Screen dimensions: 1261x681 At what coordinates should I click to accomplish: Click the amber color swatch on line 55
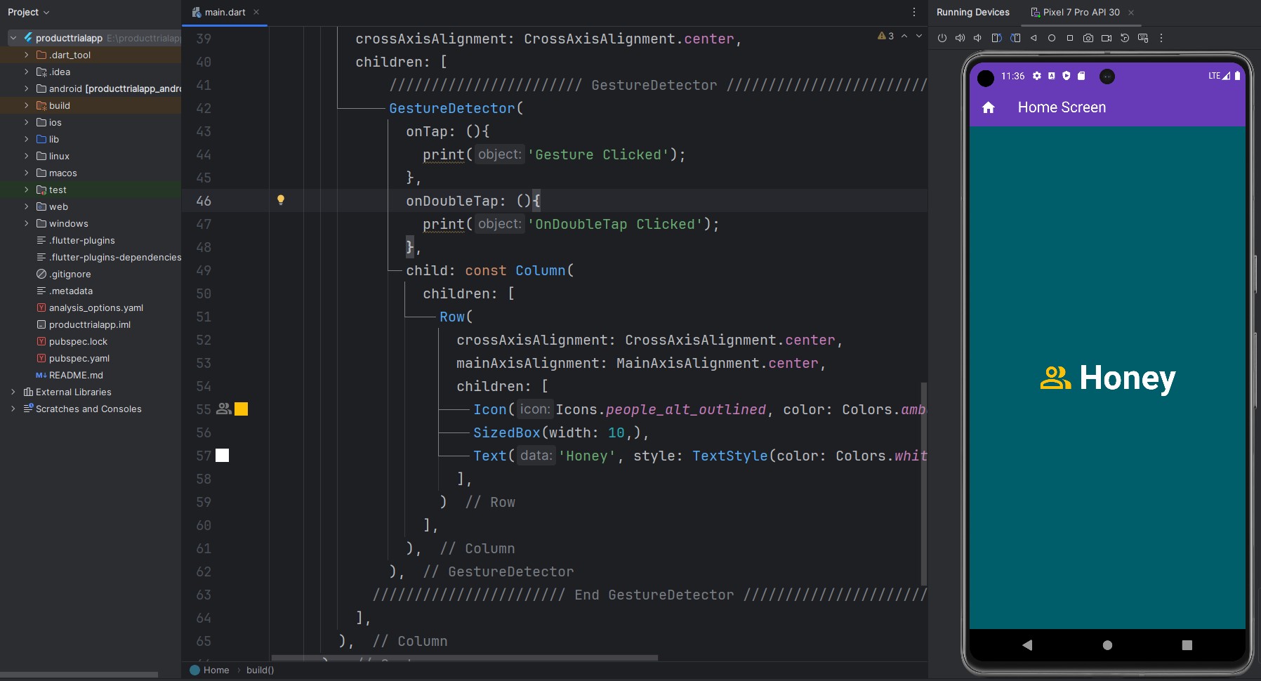(x=241, y=409)
